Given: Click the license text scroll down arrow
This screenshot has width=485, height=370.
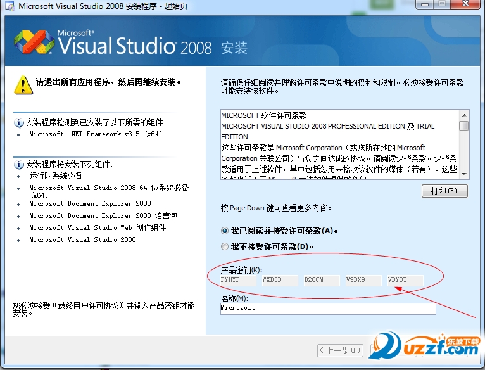Looking at the screenshot, I should click(464, 174).
